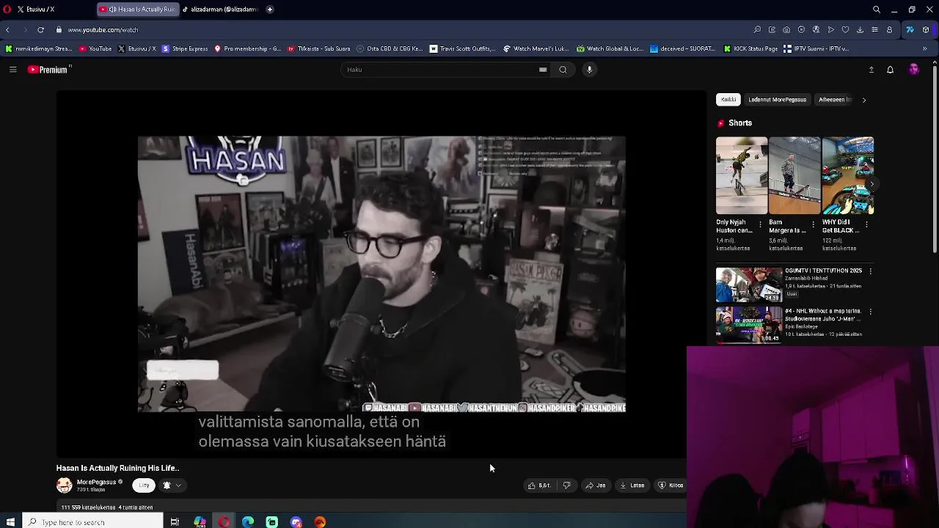This screenshot has width=939, height=528.
Task: Open the MorePegasus channel name link
Action: click(x=97, y=483)
